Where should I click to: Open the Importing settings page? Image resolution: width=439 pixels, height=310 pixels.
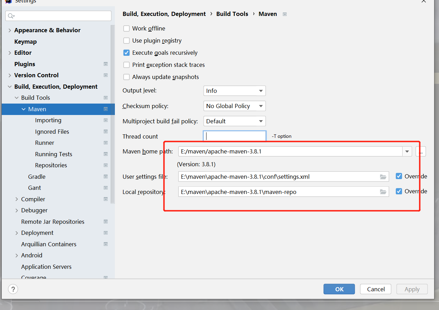(x=48, y=120)
